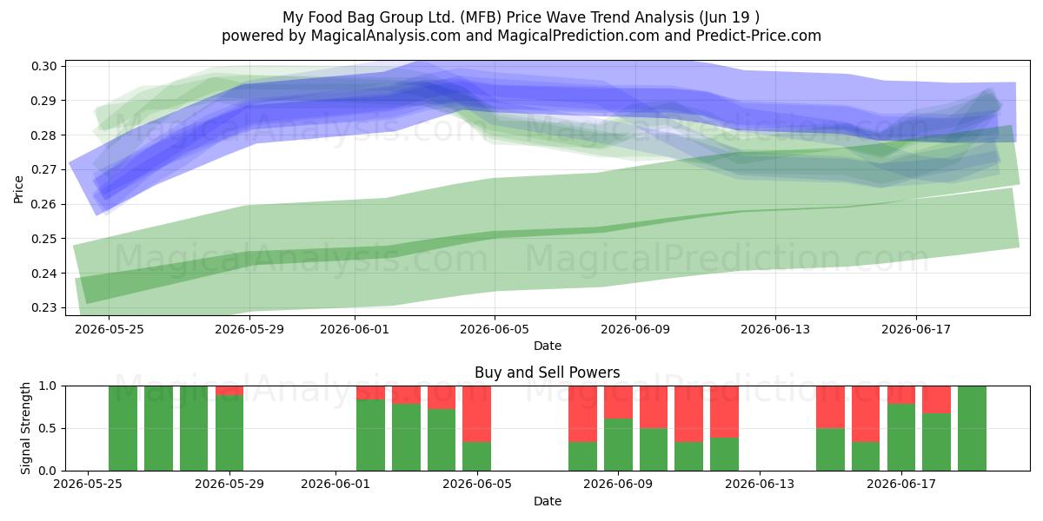This screenshot has width=1043, height=521.
Task: Click the red sell segment of the 2026-06-05 bar
Action: (477, 414)
